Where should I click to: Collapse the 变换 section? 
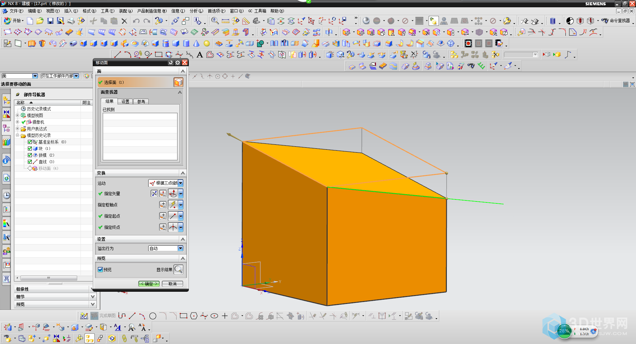click(183, 173)
